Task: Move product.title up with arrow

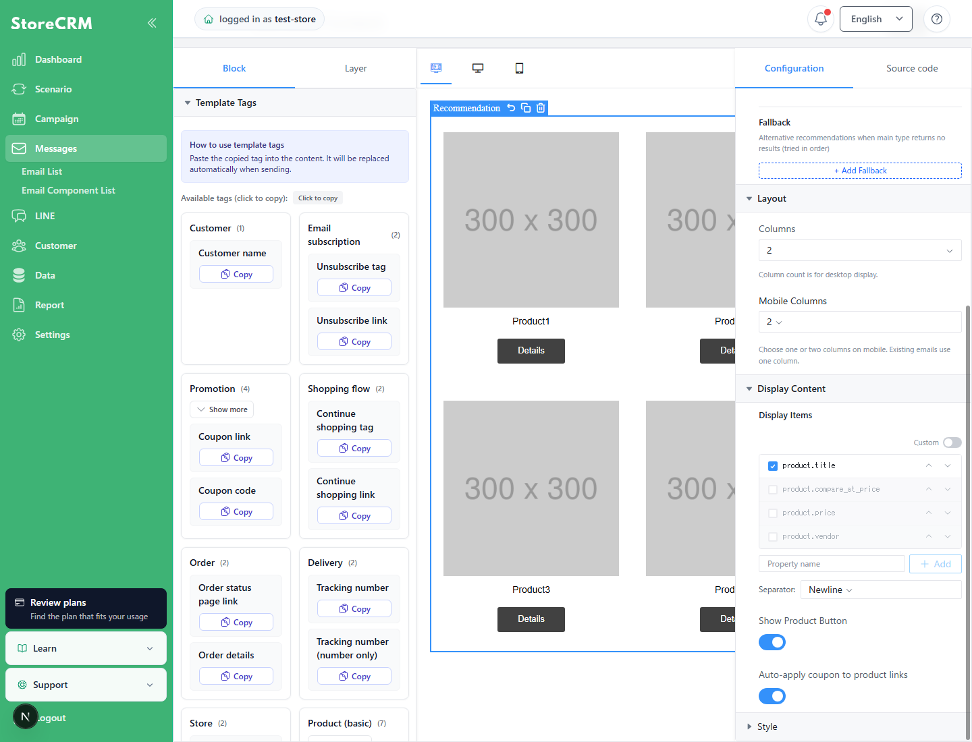Action: click(929, 465)
